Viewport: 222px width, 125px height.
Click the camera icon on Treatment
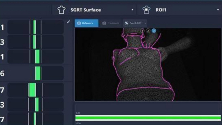pos(104,23)
